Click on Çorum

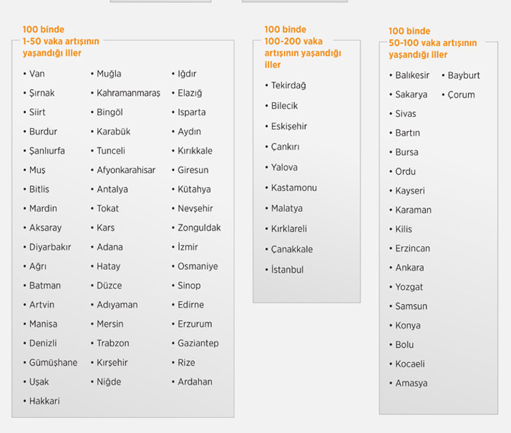pyautogui.click(x=461, y=94)
